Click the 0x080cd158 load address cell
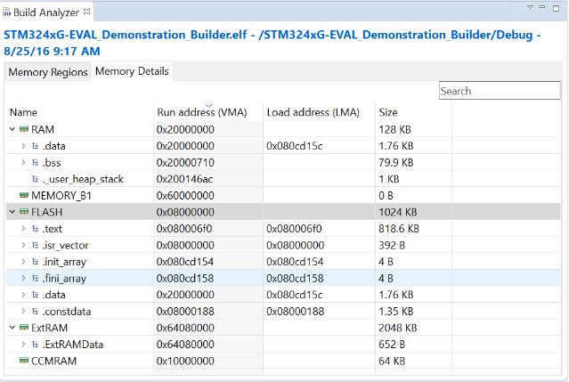Screen dimensions: 569x382 coord(295,278)
